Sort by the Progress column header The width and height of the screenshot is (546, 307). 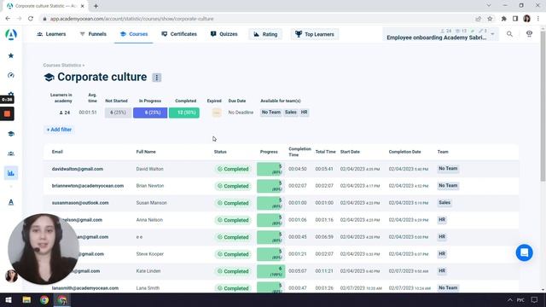click(269, 152)
